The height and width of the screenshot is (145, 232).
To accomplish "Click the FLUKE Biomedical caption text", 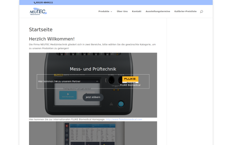I will (130, 85).
